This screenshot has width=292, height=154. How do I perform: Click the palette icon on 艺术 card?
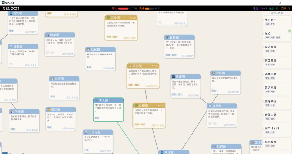(x=253, y=142)
